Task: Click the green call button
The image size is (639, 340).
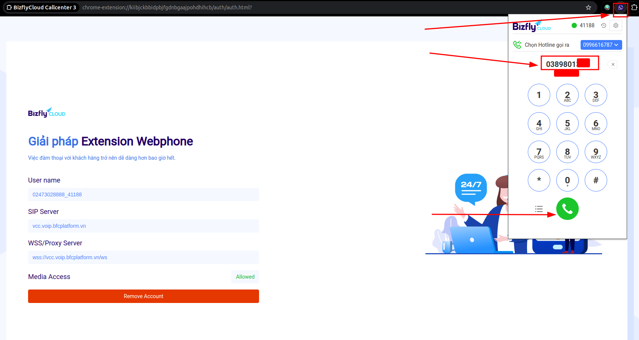Action: tap(567, 209)
